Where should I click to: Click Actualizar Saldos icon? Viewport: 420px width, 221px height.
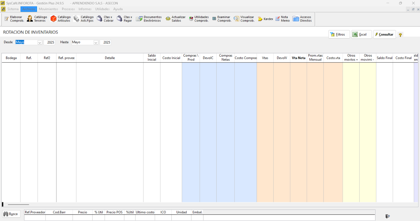click(168, 19)
